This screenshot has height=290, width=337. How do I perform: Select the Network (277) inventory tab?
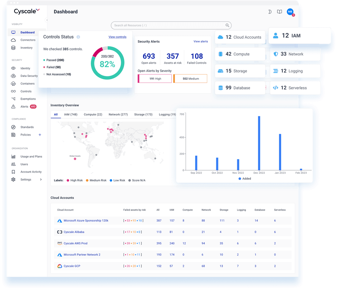(118, 114)
